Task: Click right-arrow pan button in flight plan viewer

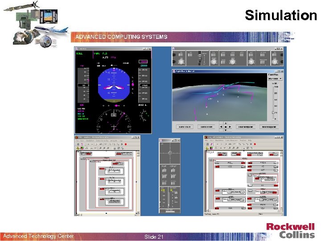Action: tap(230, 127)
